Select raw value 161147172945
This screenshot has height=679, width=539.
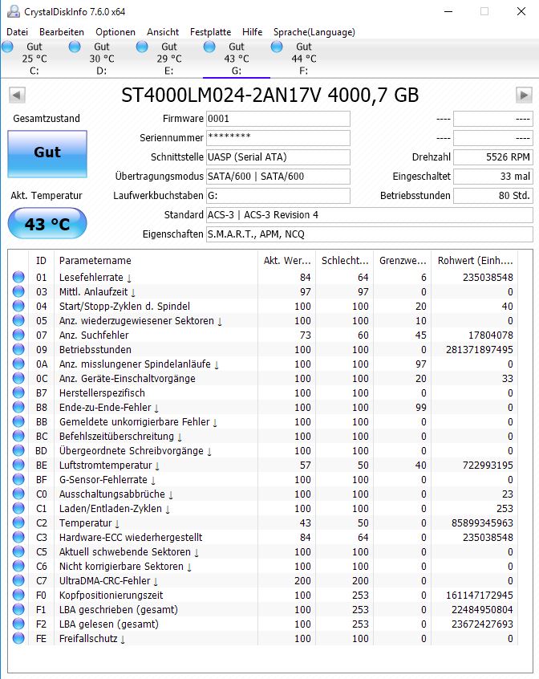coord(480,596)
